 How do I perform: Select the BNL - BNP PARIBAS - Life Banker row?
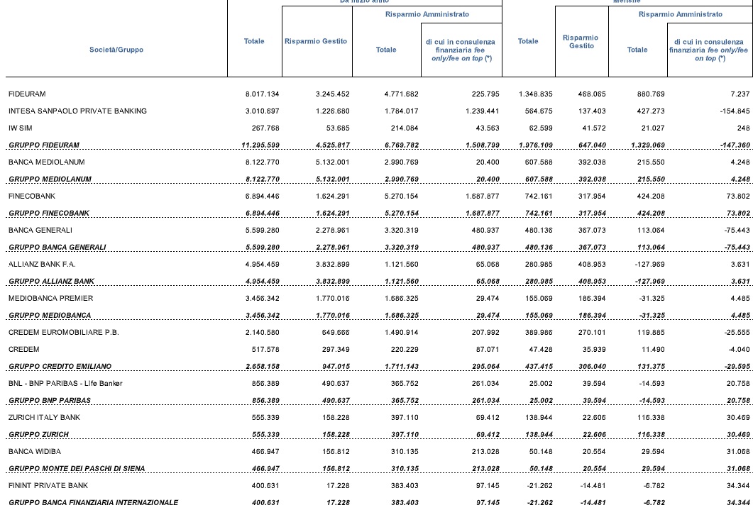click(65, 384)
